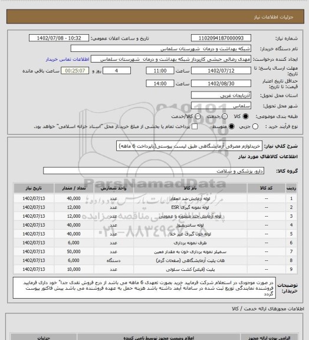Click the تعداد / مقدار column header
The height and width of the screenshot is (340, 309).
click(x=74, y=188)
